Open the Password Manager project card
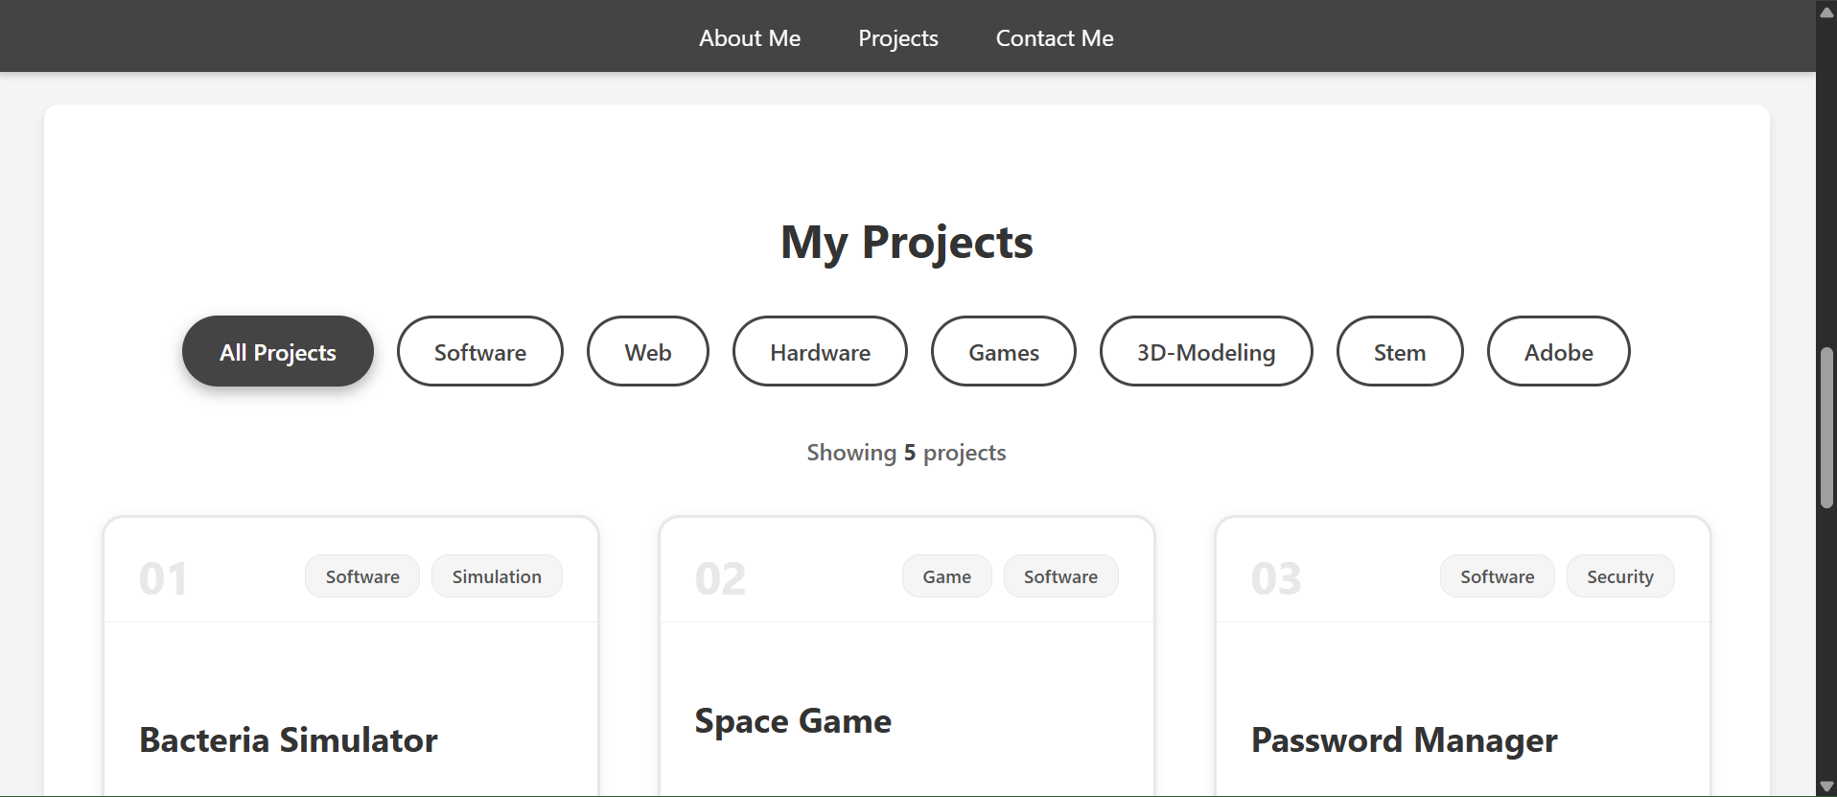1837x797 pixels. [1404, 740]
